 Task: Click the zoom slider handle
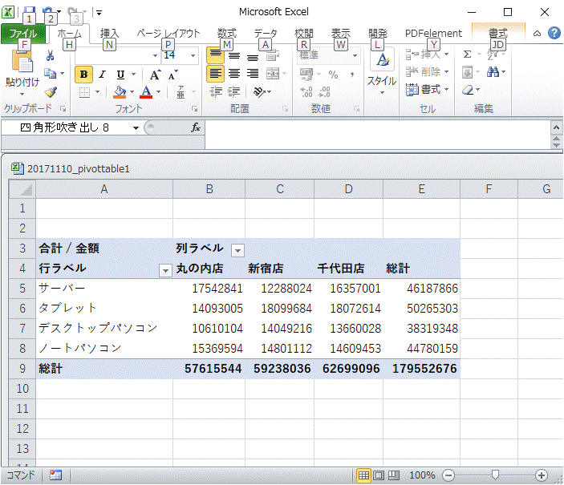495,475
